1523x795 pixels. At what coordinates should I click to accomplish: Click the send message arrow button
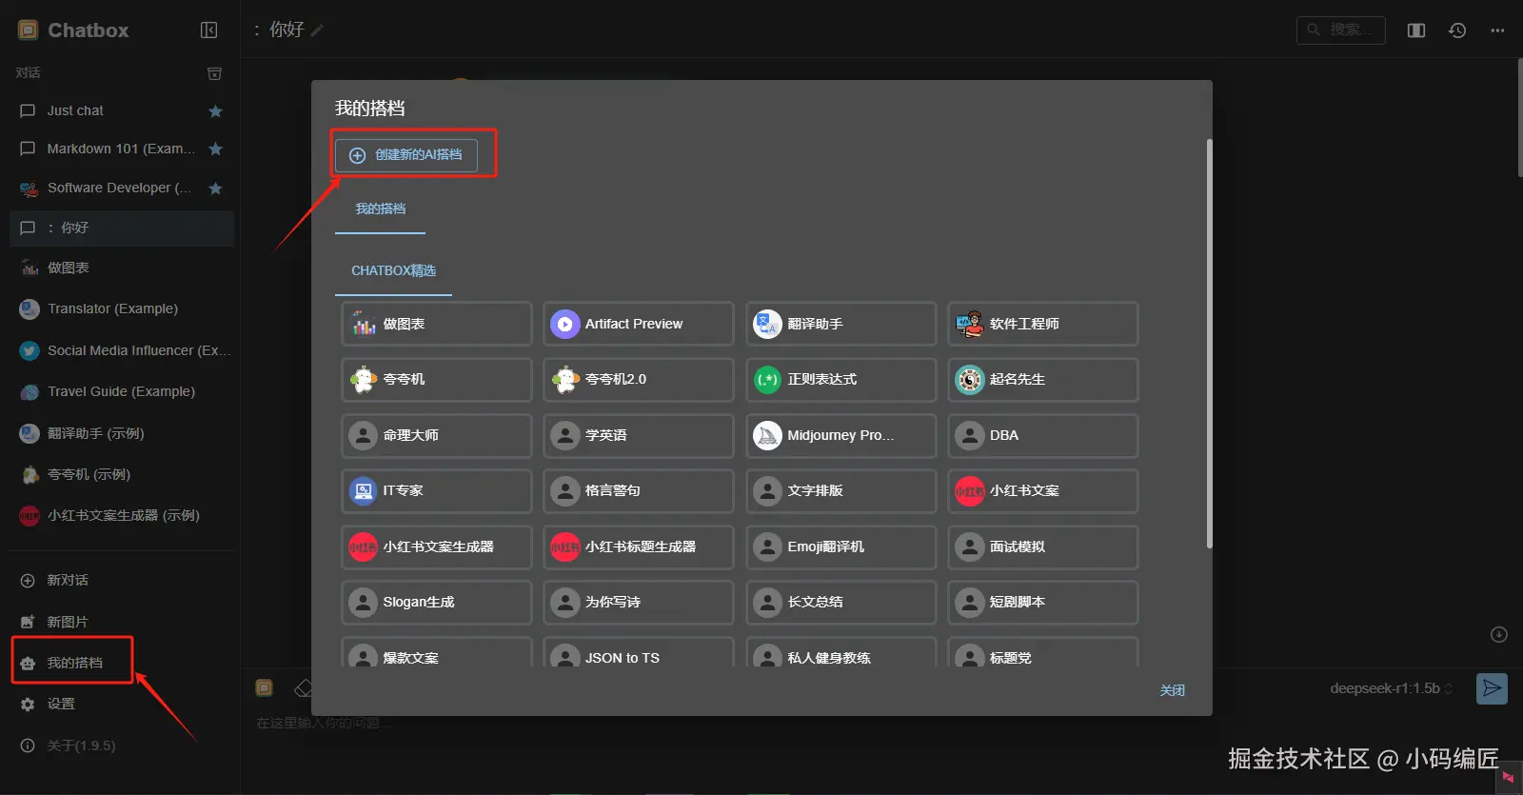point(1492,688)
